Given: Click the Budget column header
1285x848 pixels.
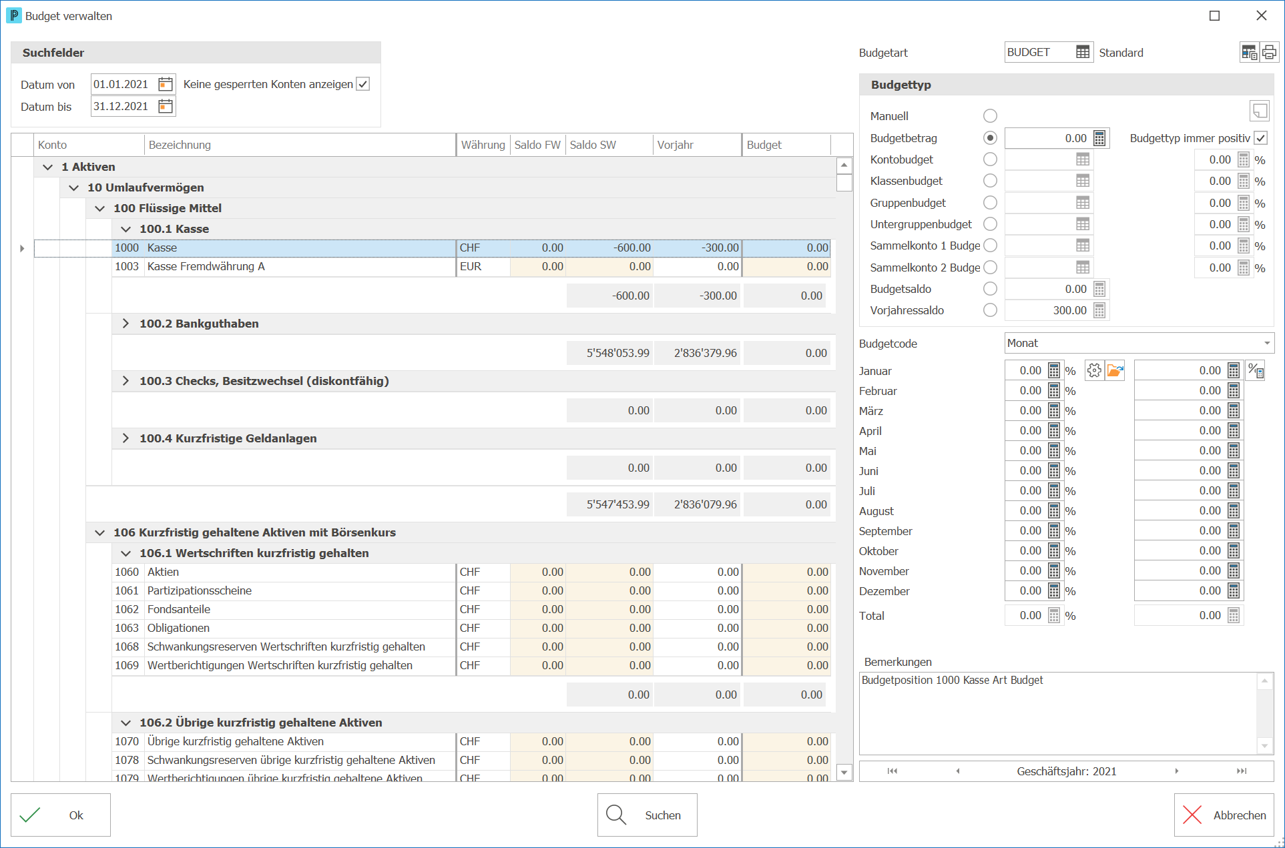Looking at the screenshot, I should pyautogui.click(x=786, y=145).
